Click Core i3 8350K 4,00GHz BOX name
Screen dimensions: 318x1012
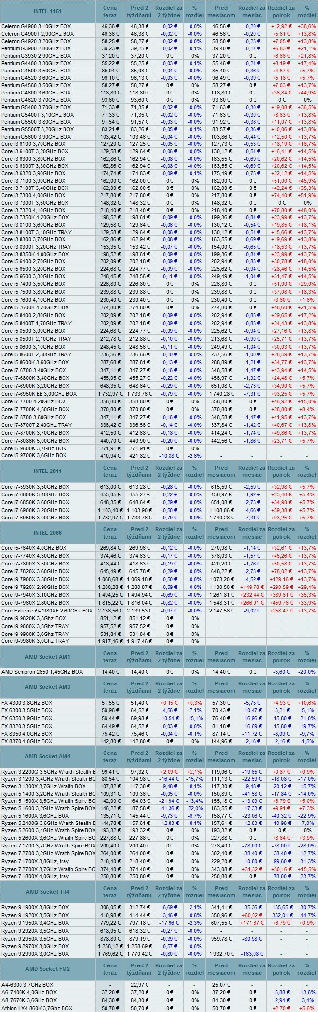[35, 254]
